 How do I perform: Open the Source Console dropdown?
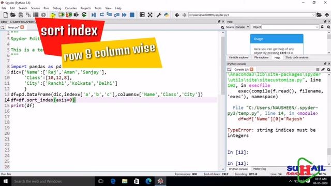243,27
